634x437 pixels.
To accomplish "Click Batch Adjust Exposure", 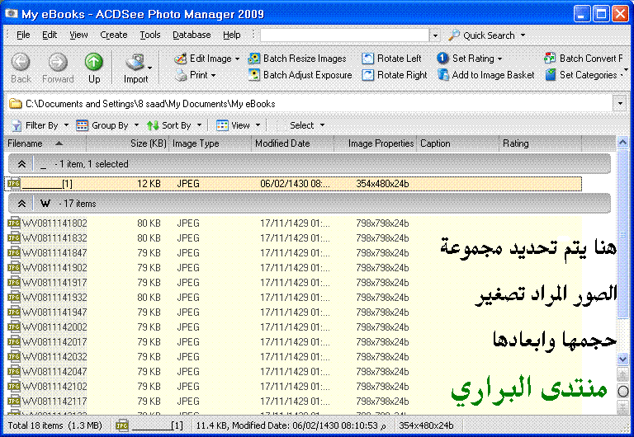I will click(x=300, y=75).
